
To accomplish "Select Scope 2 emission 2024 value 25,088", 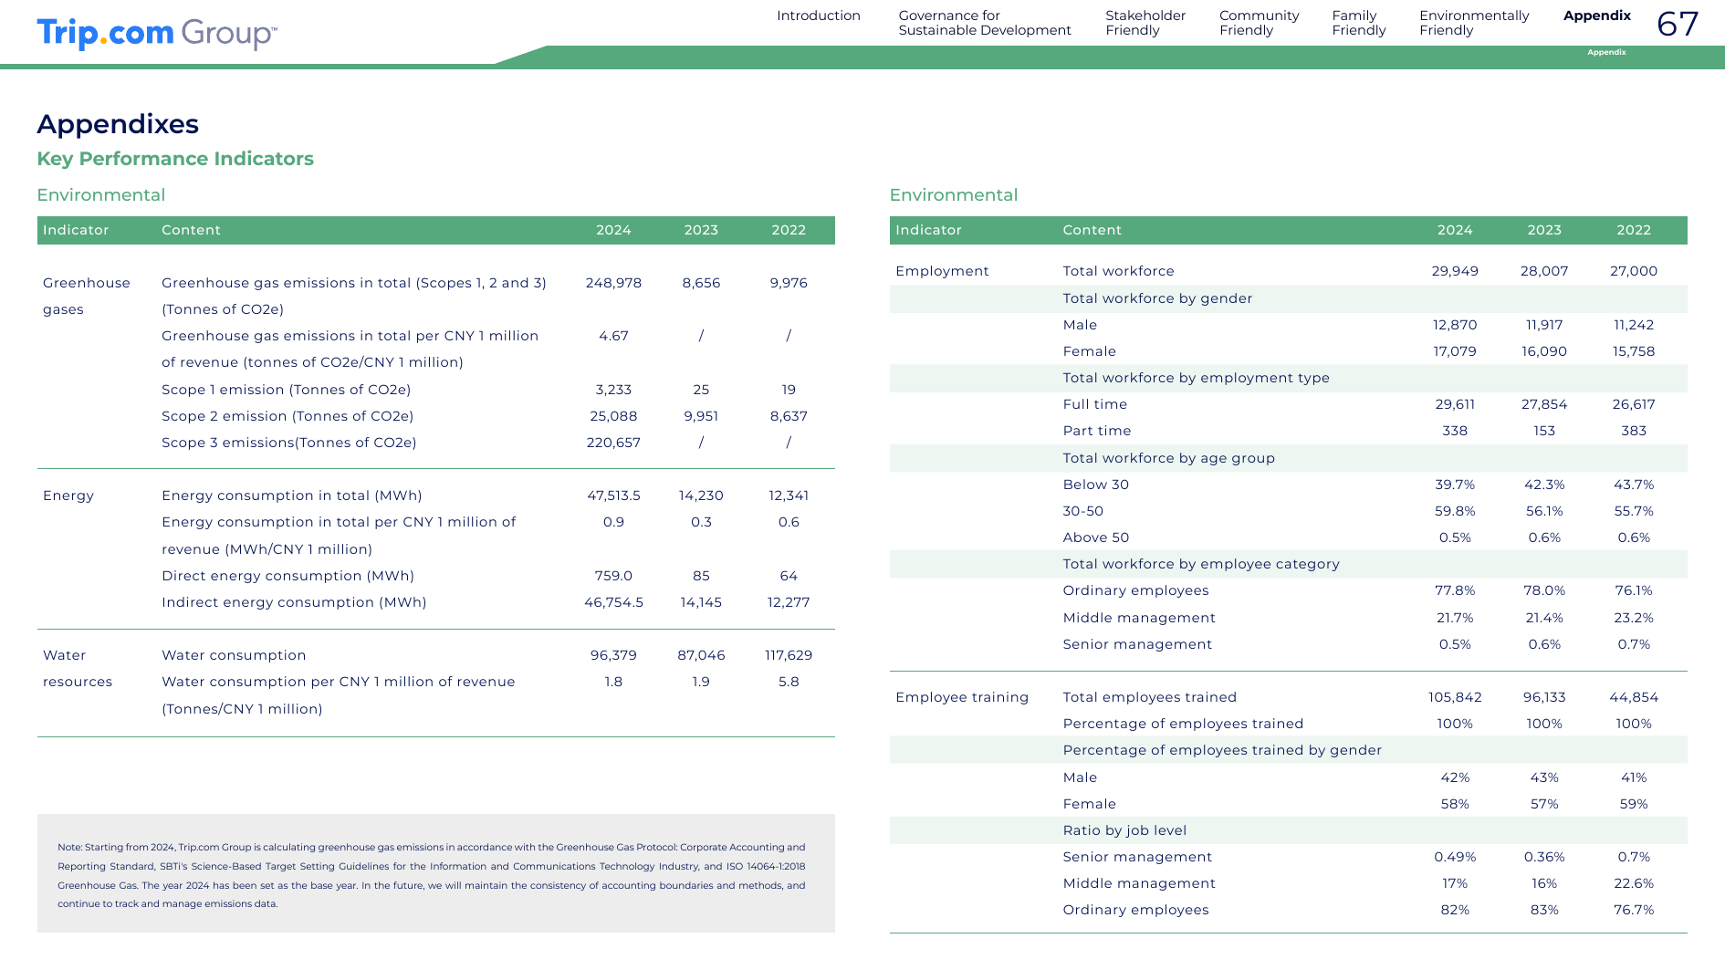I will 613,416.
